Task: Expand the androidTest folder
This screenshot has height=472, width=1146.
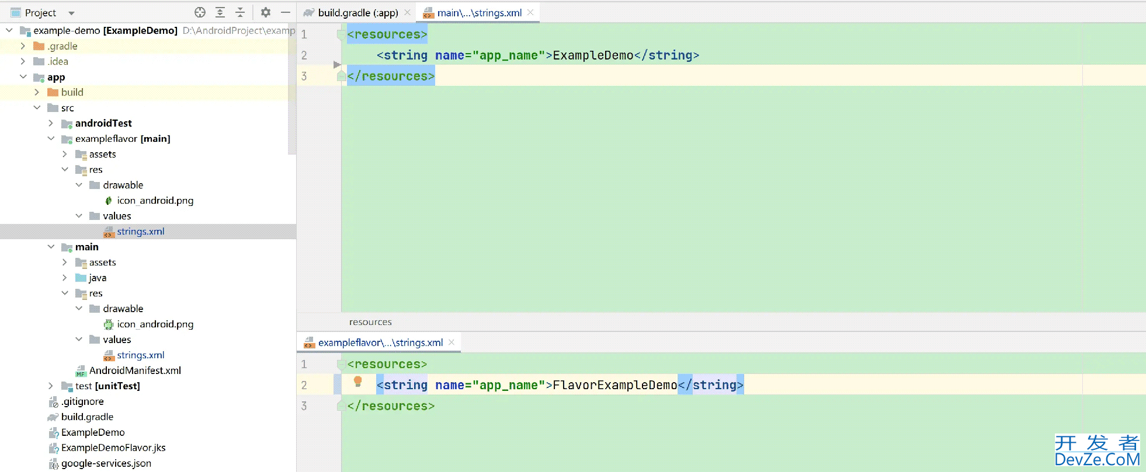Action: click(51, 123)
